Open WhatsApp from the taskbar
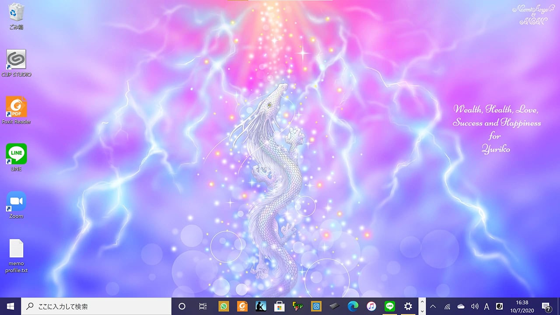Viewport: 560px width, 315px height. [224, 306]
